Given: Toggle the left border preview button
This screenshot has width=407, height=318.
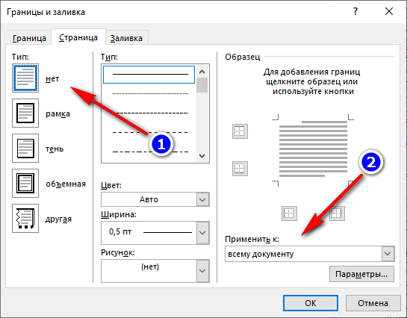Looking at the screenshot, I should point(289,213).
